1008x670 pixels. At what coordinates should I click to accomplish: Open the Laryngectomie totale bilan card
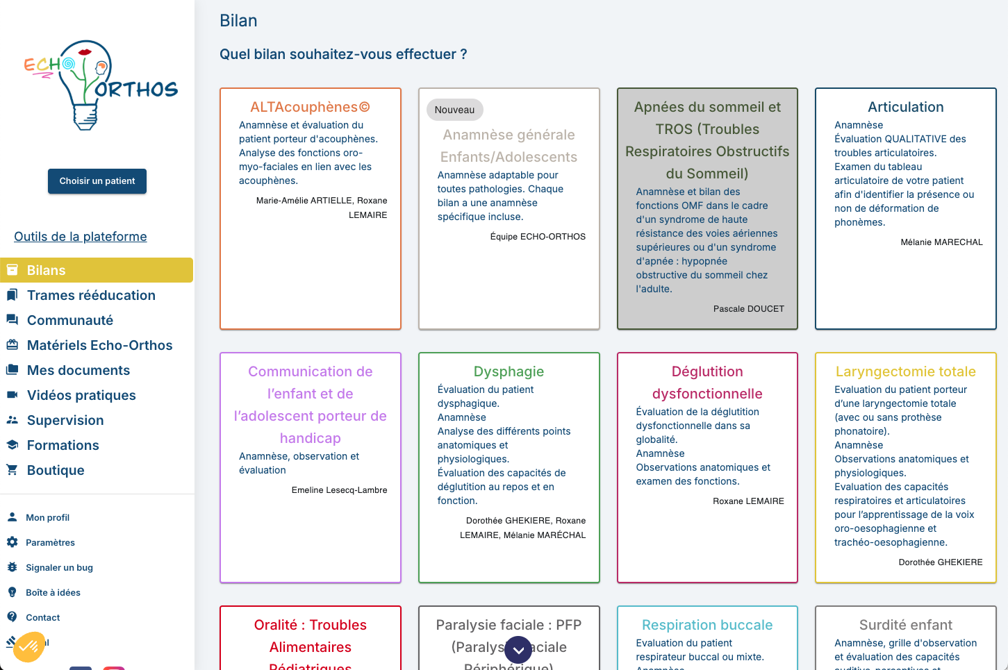click(905, 467)
